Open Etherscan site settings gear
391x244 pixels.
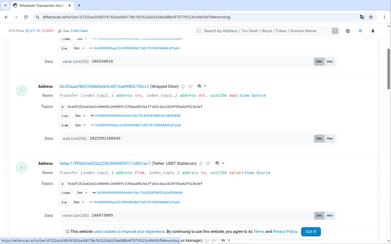pyautogui.click(x=348, y=31)
